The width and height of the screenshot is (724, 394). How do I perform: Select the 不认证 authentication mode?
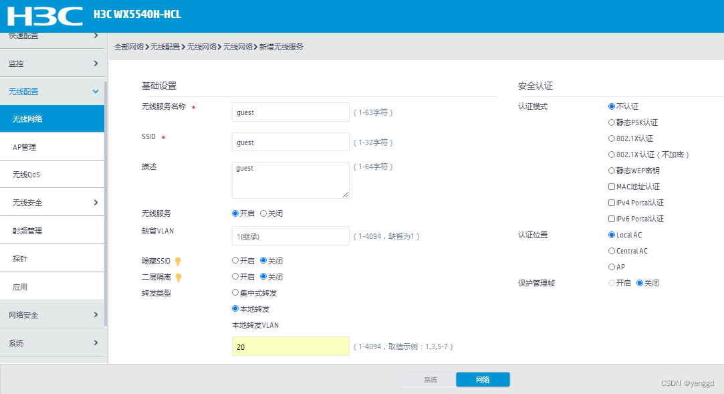click(x=611, y=105)
